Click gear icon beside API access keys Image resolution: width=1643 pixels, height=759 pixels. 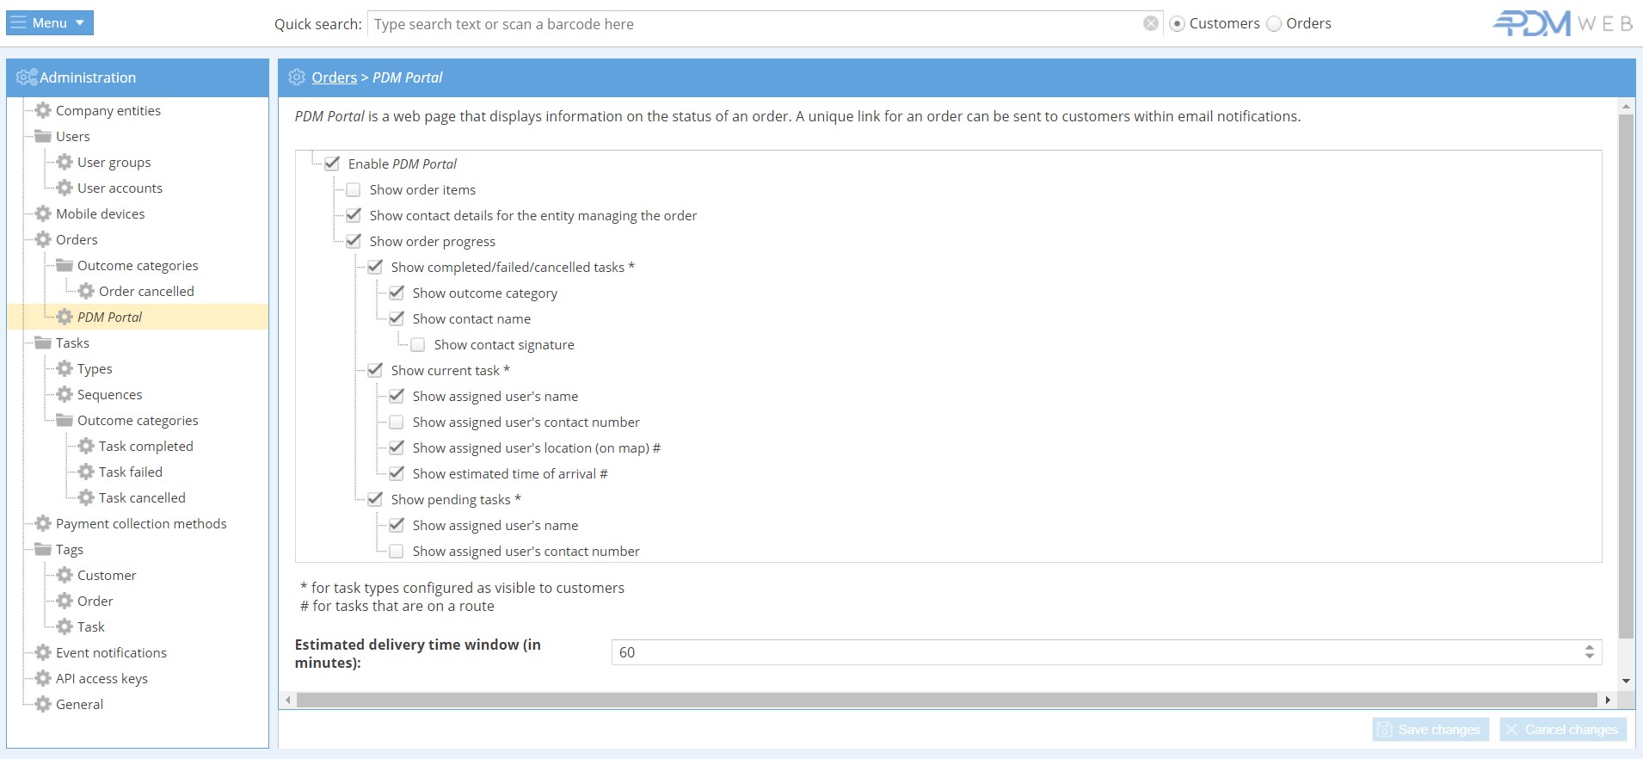tap(43, 678)
